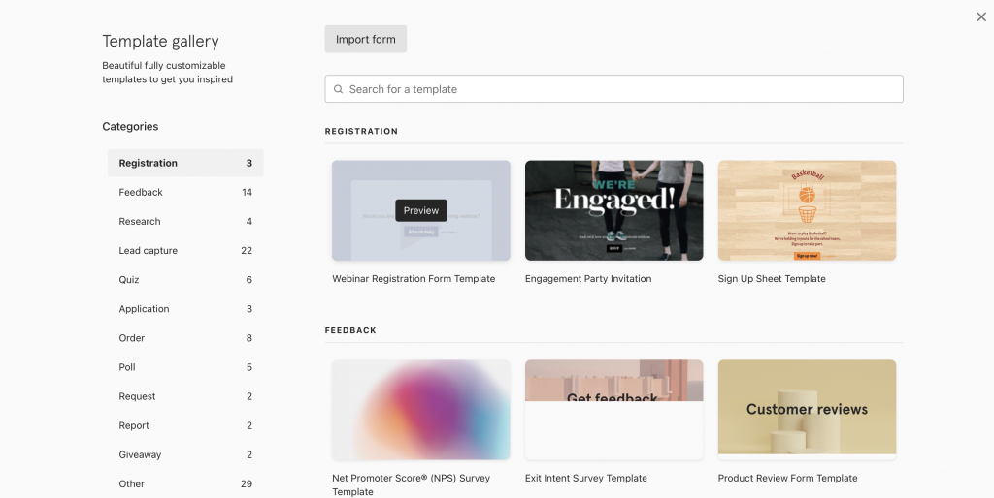
Task: Open the Customer reviews template thumbnail
Action: (807, 409)
